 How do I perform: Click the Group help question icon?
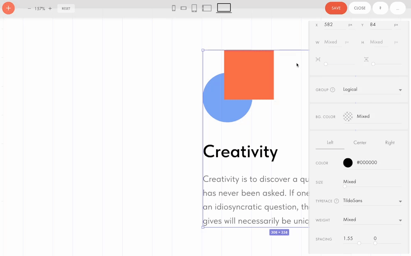point(332,90)
